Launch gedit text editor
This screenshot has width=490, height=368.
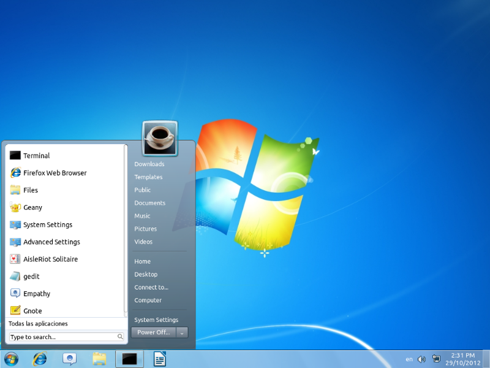click(31, 277)
